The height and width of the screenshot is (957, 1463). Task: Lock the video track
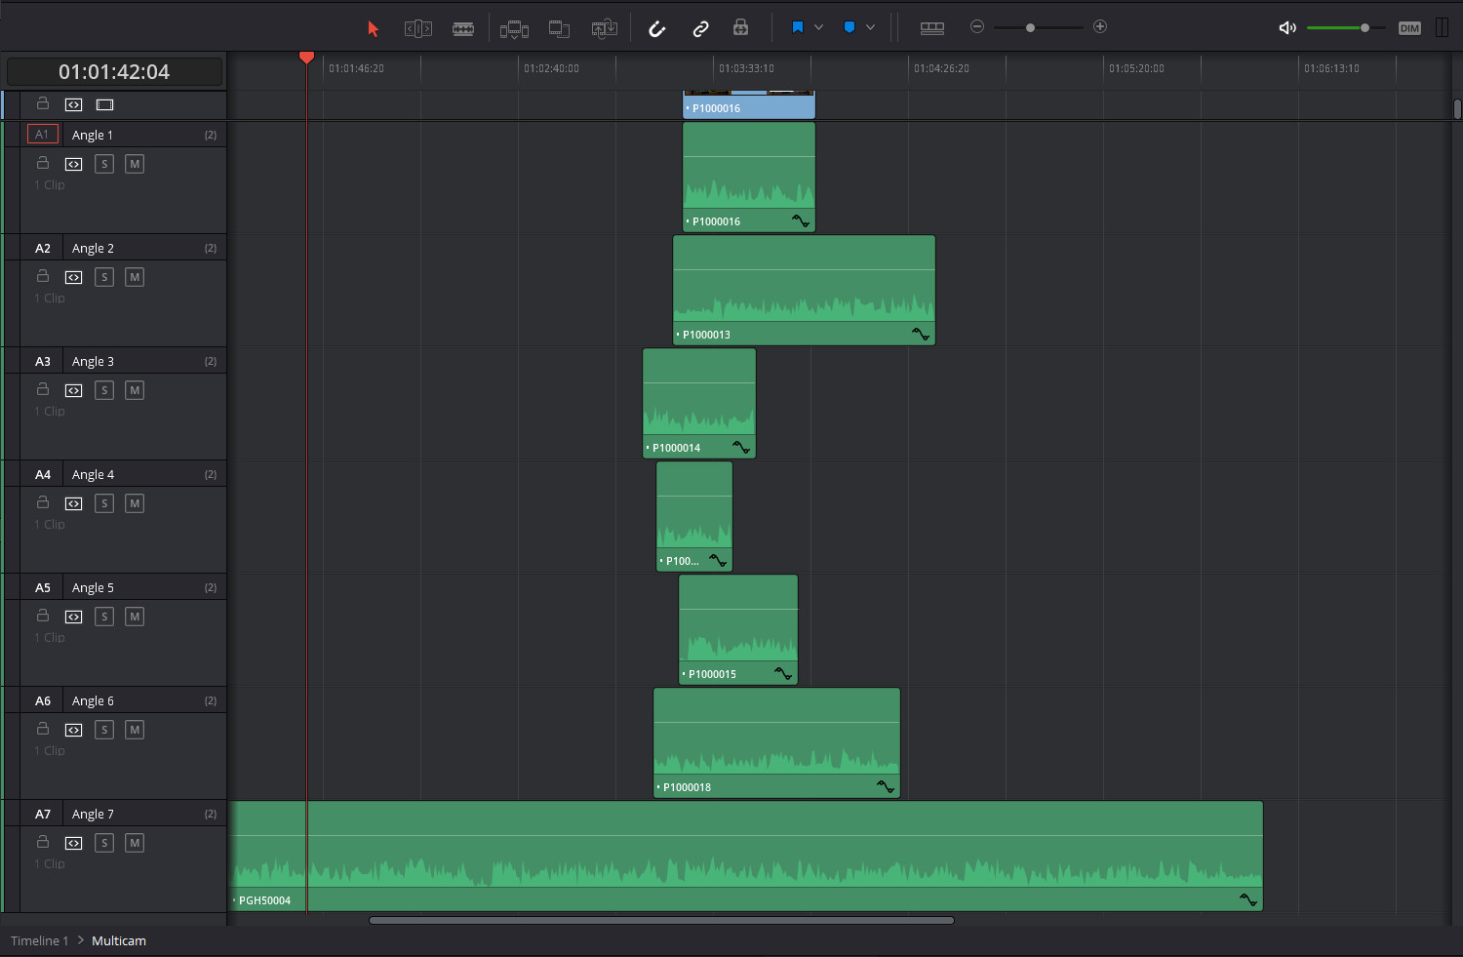(x=43, y=103)
